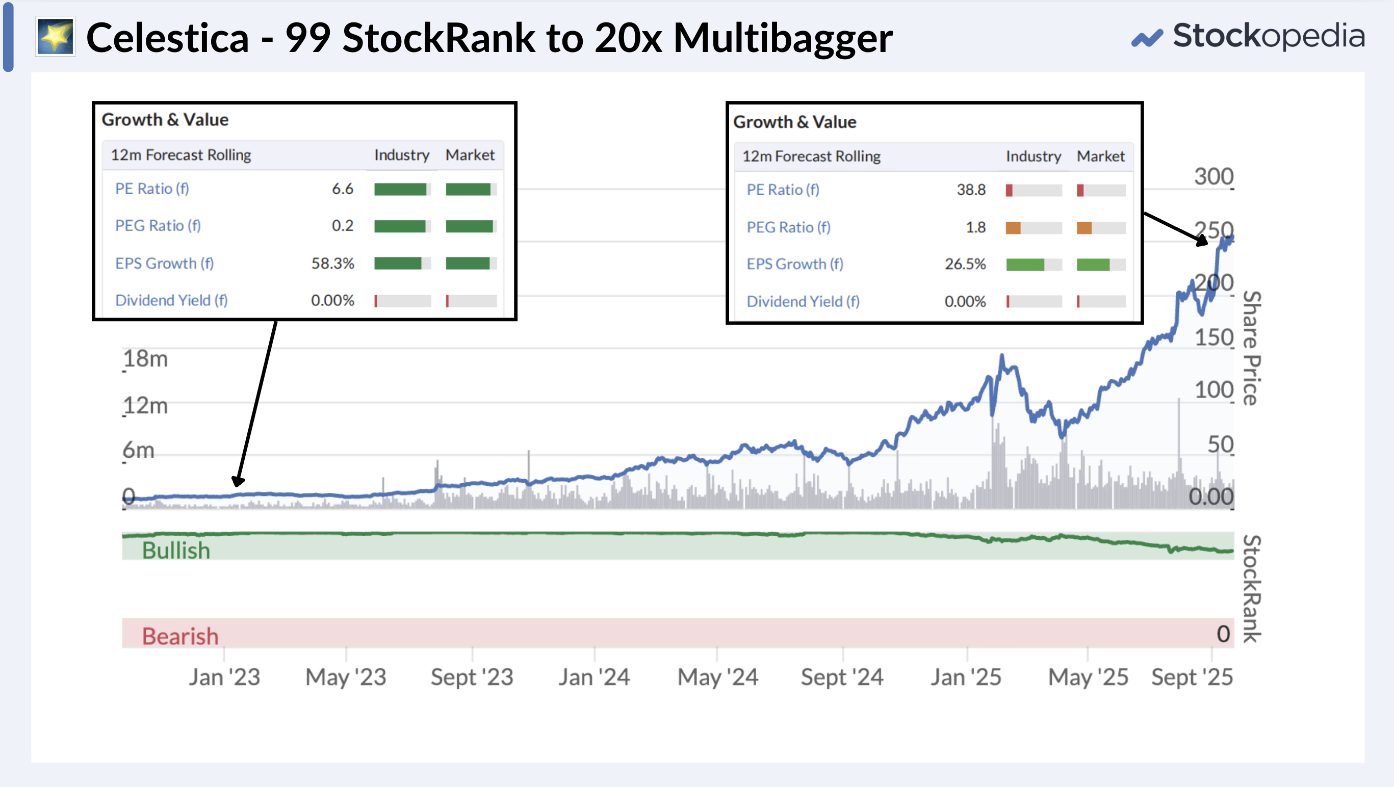Image resolution: width=1394 pixels, height=787 pixels.
Task: Open EPS Growth (f) link showing 58.3%
Action: (x=165, y=264)
